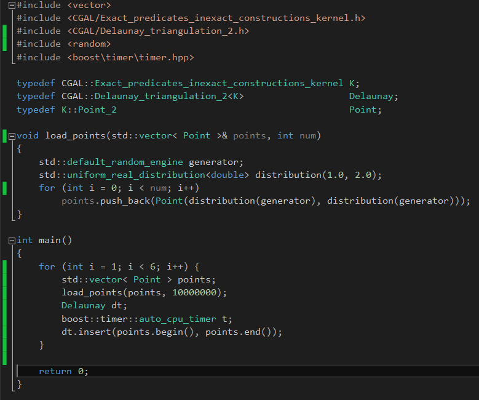Screen dimensions: 479x400
Task: Click the typedef name 'Delaunay;'
Action: tap(374, 97)
